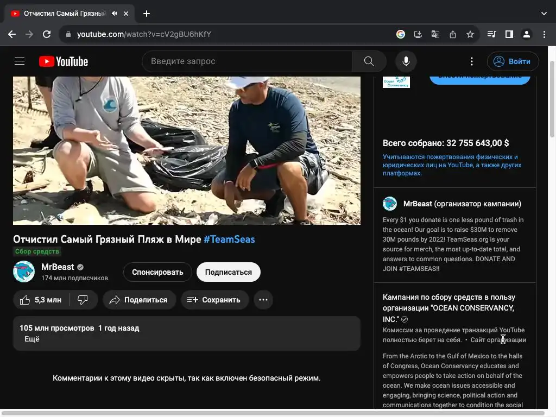556x417 pixels.
Task: Save the video with Сохранить button
Action: (214, 300)
